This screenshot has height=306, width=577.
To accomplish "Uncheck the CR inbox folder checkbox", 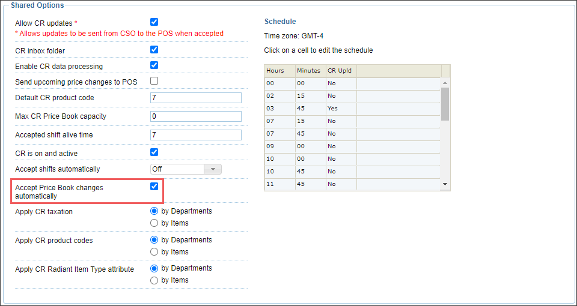I will [x=154, y=49].
